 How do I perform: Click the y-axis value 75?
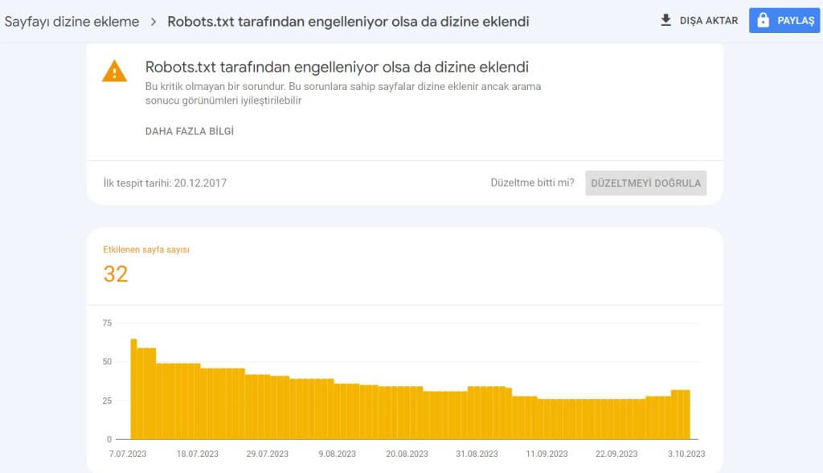pyautogui.click(x=107, y=323)
